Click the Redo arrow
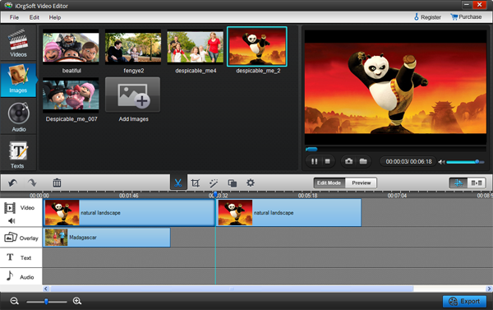Image resolution: width=493 pixels, height=310 pixels. pyautogui.click(x=32, y=183)
